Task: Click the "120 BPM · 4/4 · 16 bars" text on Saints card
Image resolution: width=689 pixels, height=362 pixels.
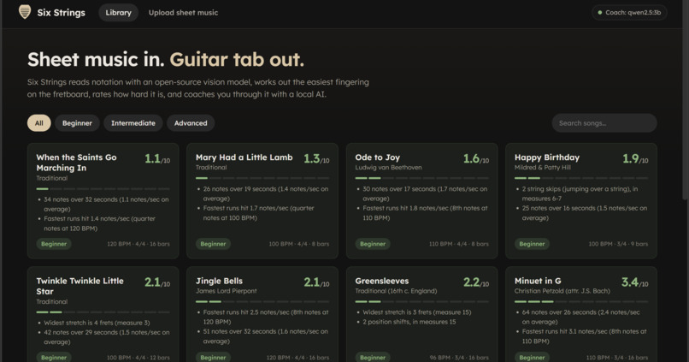Action: pos(138,244)
